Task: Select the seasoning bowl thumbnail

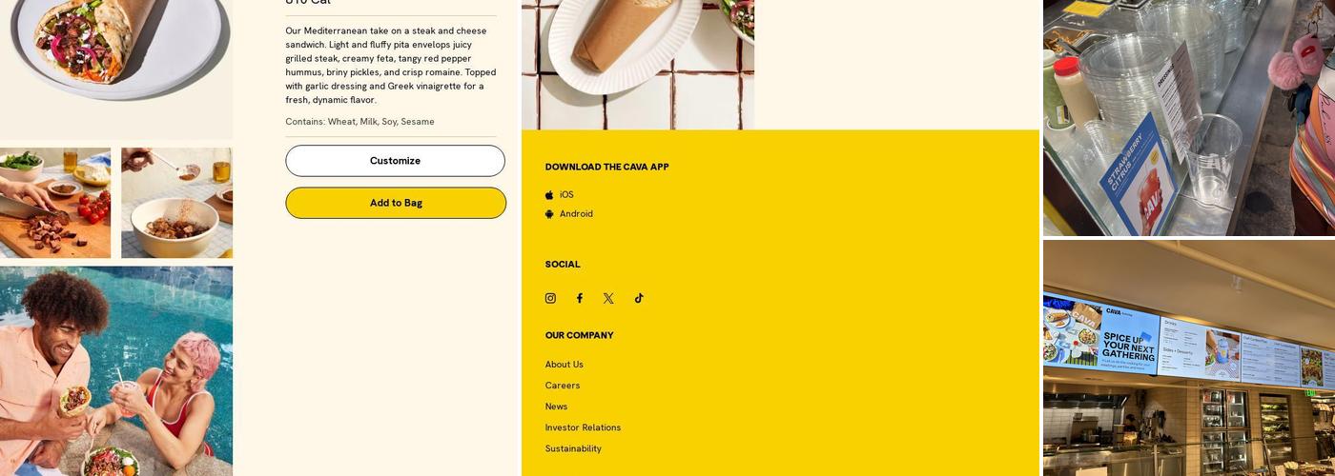Action: click(x=176, y=203)
